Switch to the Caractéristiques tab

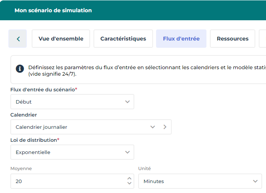coord(123,39)
